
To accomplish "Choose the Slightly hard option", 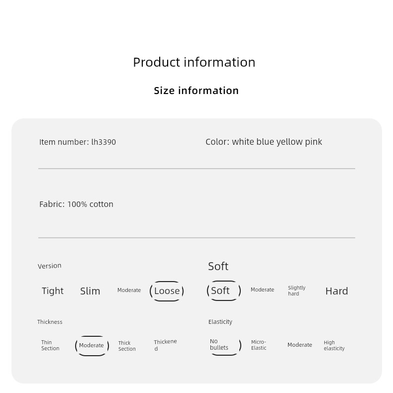I will point(297,291).
